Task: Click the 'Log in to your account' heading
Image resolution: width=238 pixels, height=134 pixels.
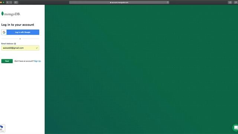Action: pos(17,25)
